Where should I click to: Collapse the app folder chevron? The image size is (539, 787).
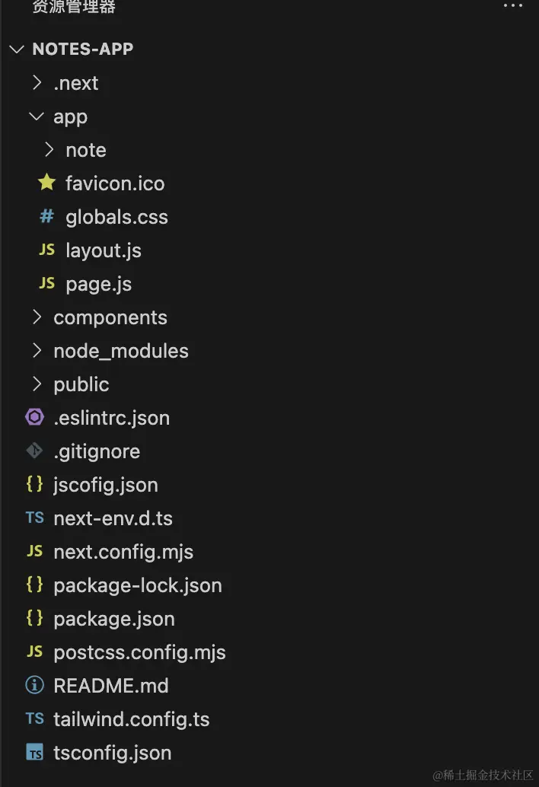[36, 116]
